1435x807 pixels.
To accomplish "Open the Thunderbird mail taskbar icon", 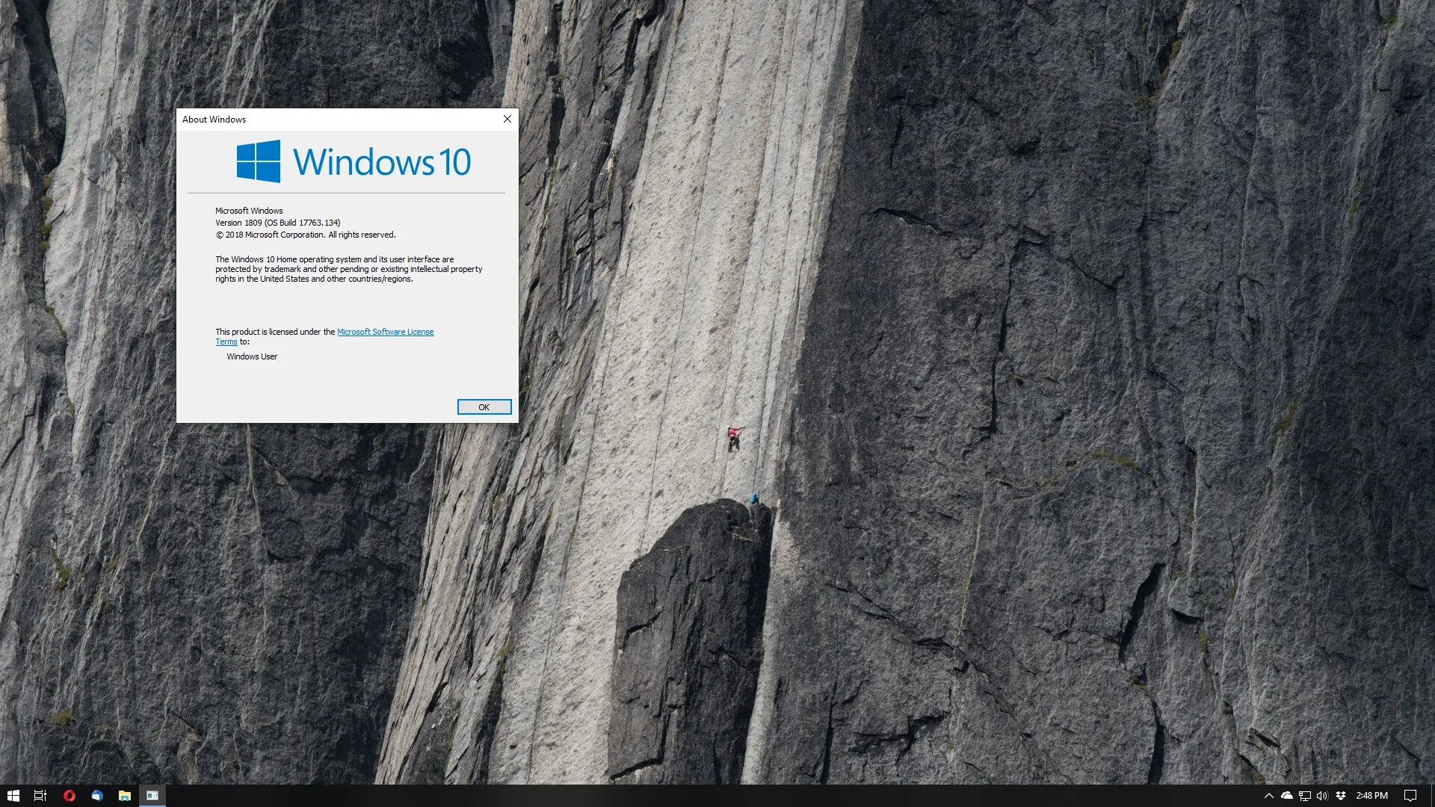I will (x=97, y=796).
